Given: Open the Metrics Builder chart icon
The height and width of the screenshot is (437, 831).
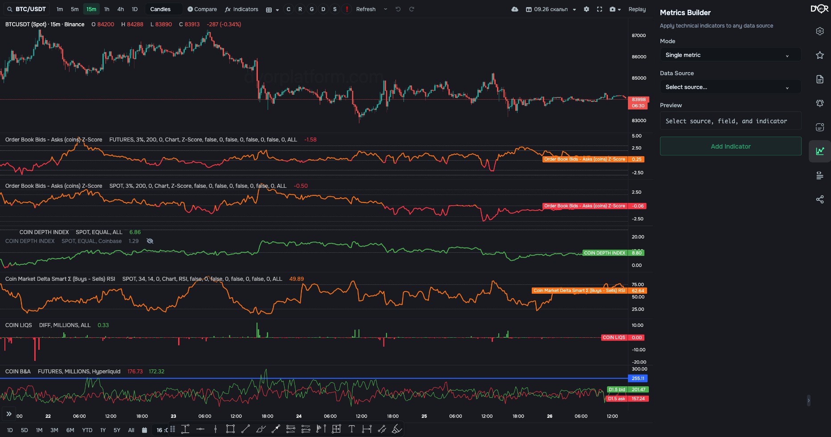Looking at the screenshot, I should point(820,151).
